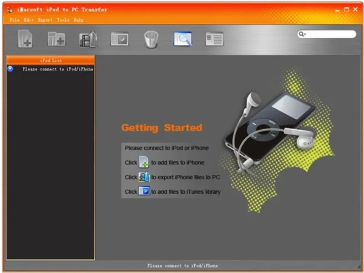364x273 pixels.
Task: Click the trash can delete icon
Action: [x=151, y=40]
